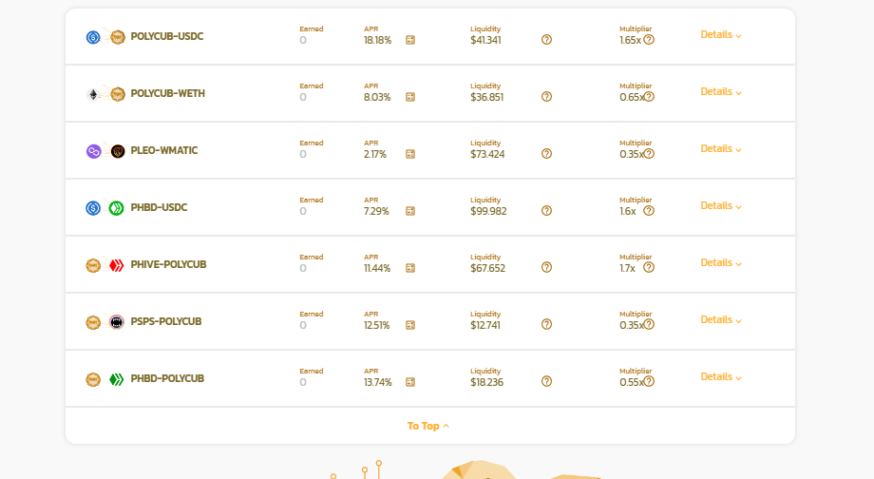Image resolution: width=874 pixels, height=479 pixels.
Task: Expand Details for PHIVE-POLYCUB farm
Action: click(x=721, y=262)
